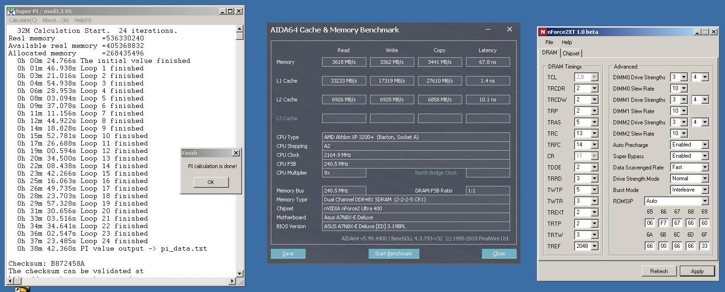Click horizontal scrollbar left arrow in Super PI
The image size is (725, 292).
coord(10,281)
